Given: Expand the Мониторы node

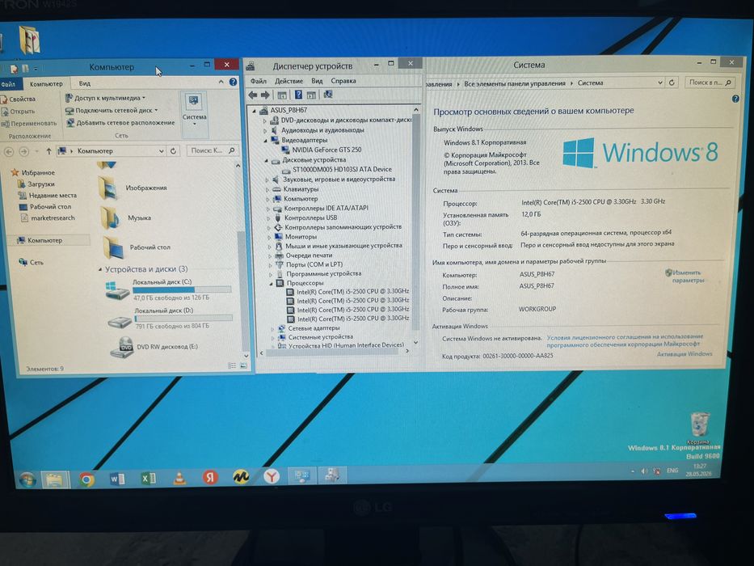Looking at the screenshot, I should pos(269,237).
